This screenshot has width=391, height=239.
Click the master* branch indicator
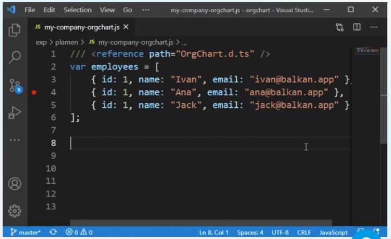click(x=26, y=232)
